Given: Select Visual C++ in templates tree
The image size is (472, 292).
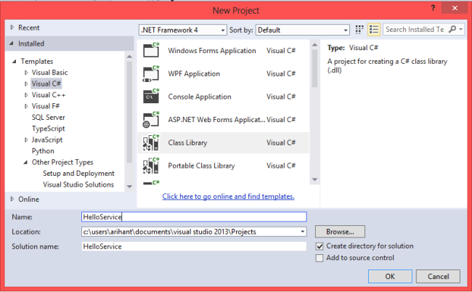Looking at the screenshot, I should point(49,95).
